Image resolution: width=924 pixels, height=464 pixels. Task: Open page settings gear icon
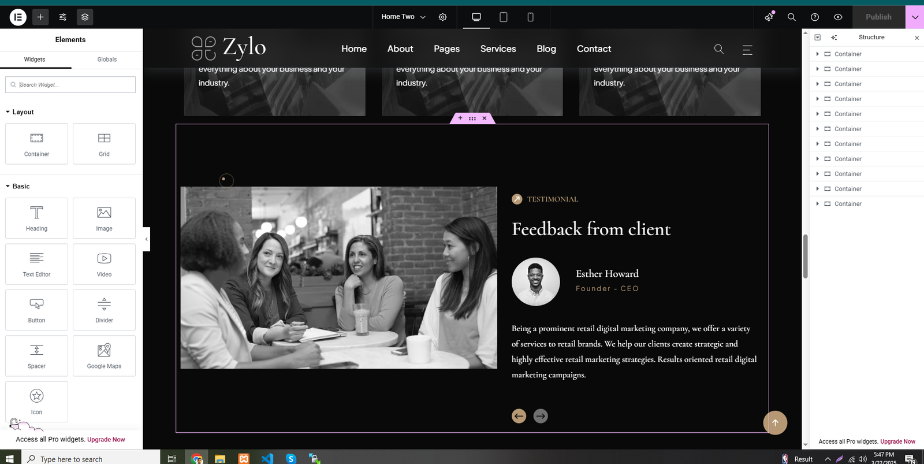442,17
